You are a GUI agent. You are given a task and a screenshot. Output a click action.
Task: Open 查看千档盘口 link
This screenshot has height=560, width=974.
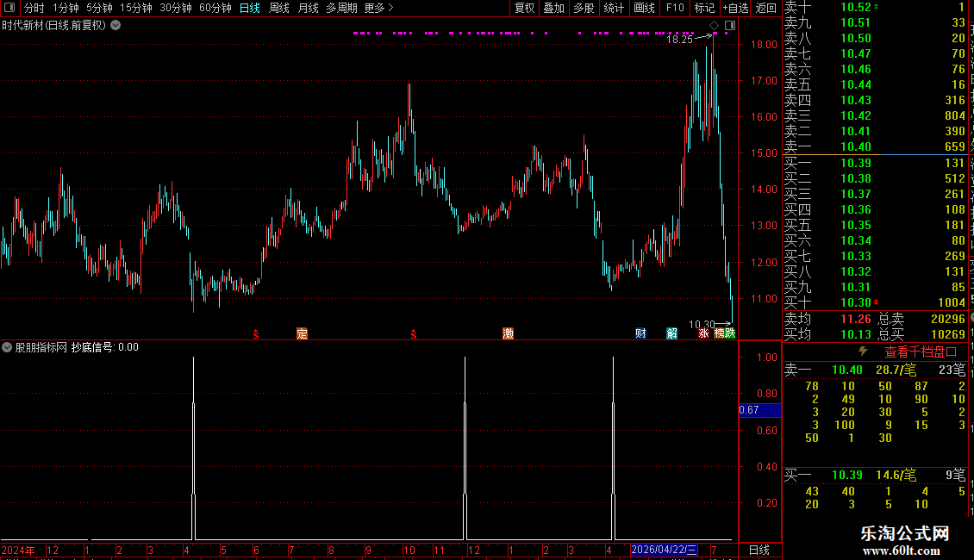point(921,352)
